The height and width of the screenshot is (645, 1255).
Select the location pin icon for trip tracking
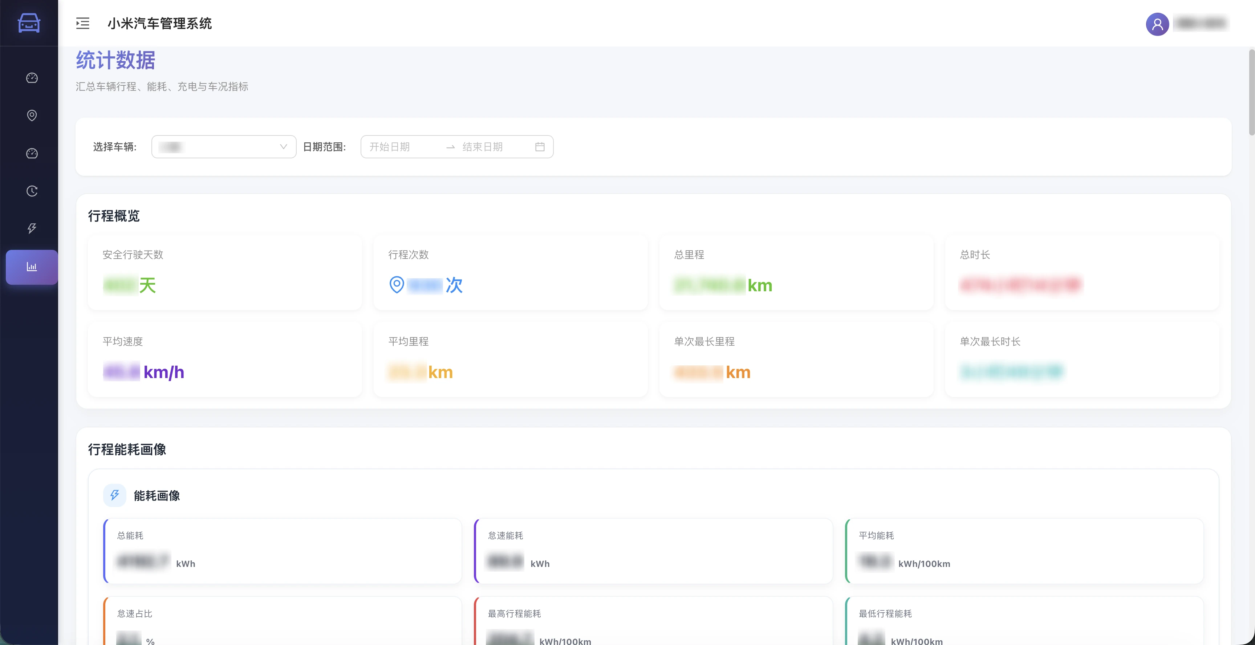[31, 115]
